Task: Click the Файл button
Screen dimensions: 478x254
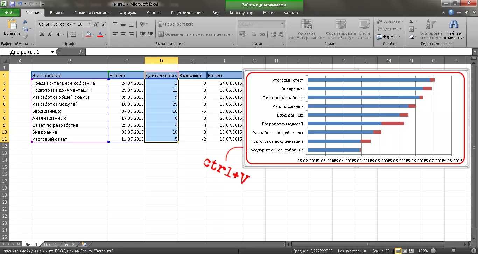Action: coord(9,13)
